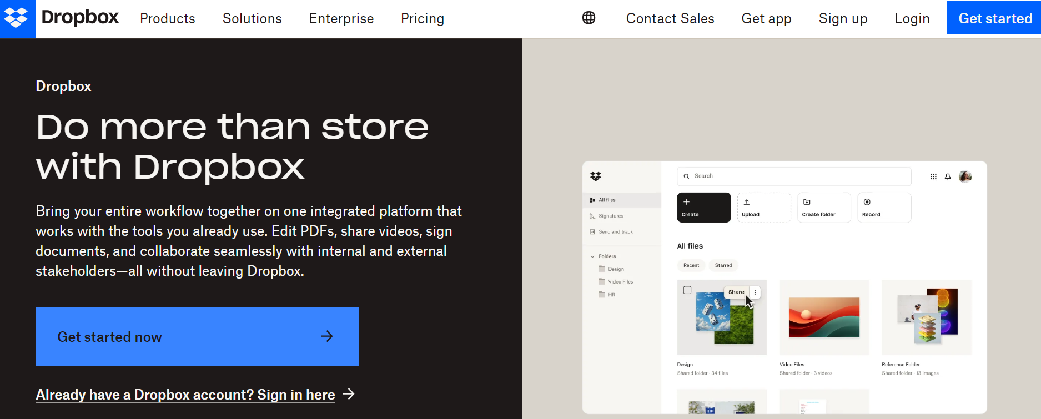
Task: Click Already have a Dropbox account link
Action: (185, 395)
